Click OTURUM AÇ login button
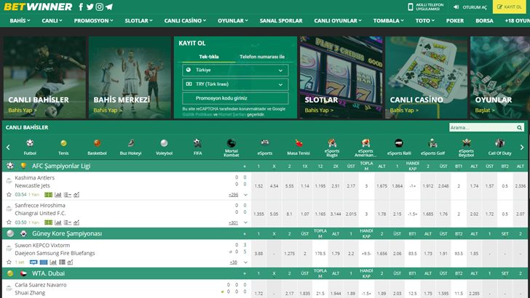 point(470,7)
